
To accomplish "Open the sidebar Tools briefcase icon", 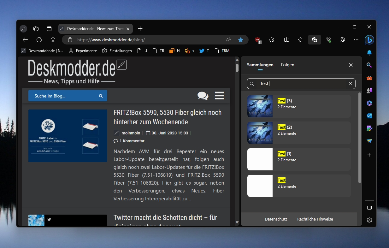I will click(369, 78).
